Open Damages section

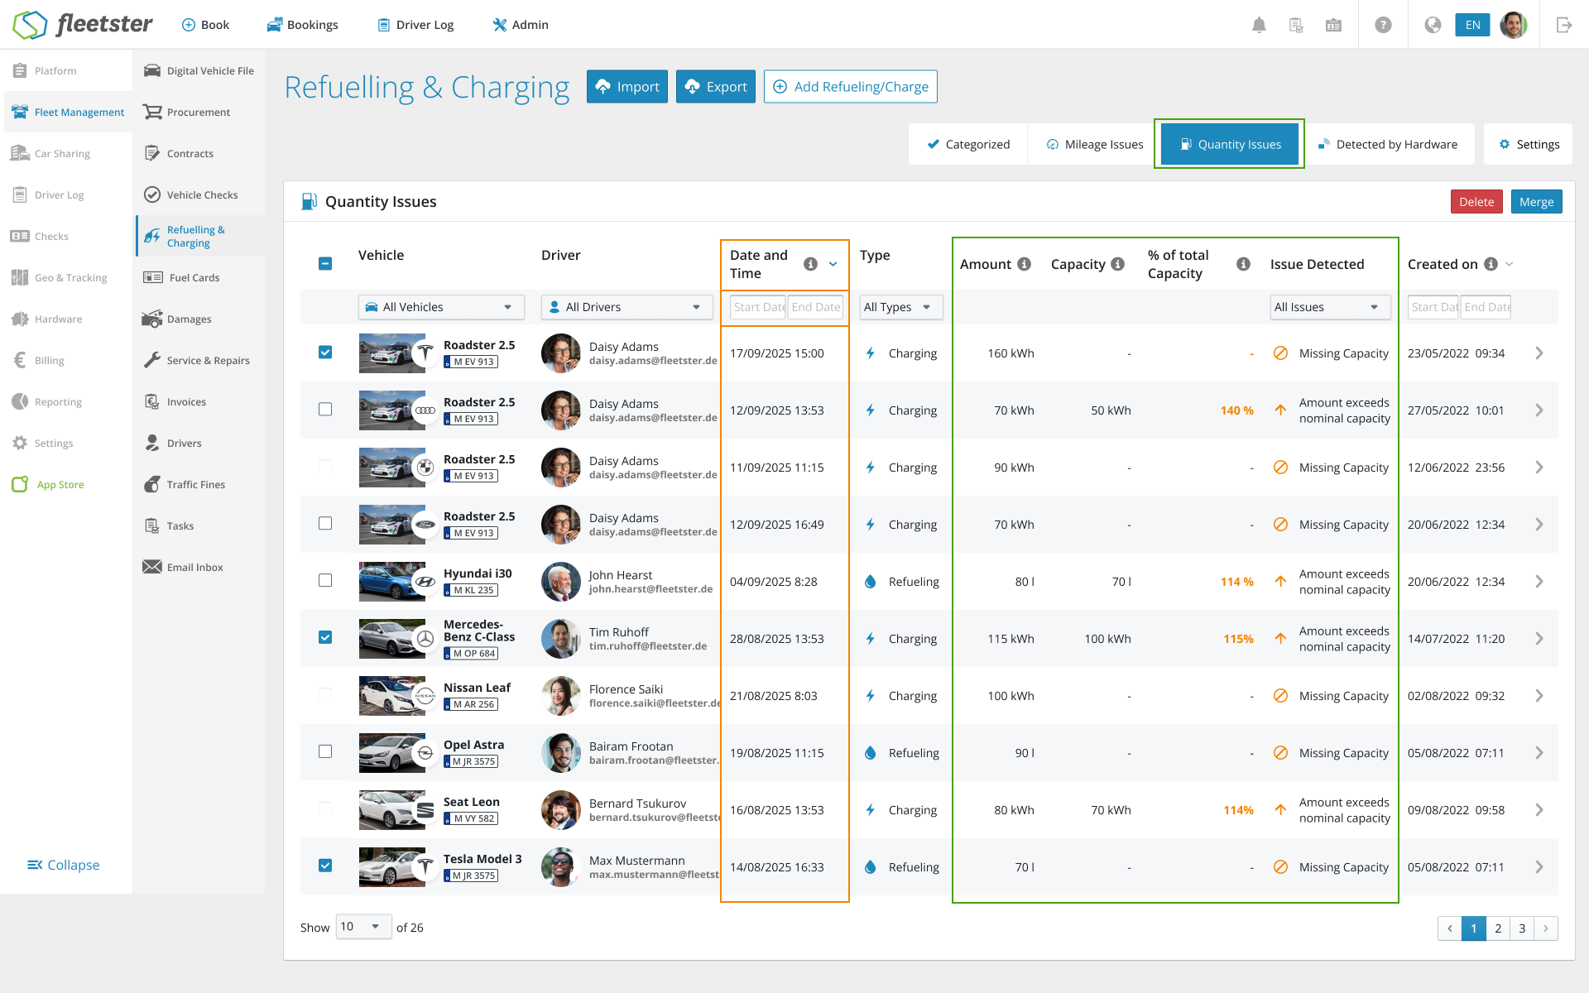[177, 319]
